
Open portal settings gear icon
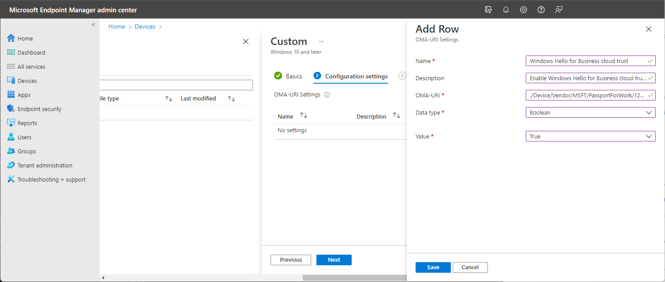524,10
